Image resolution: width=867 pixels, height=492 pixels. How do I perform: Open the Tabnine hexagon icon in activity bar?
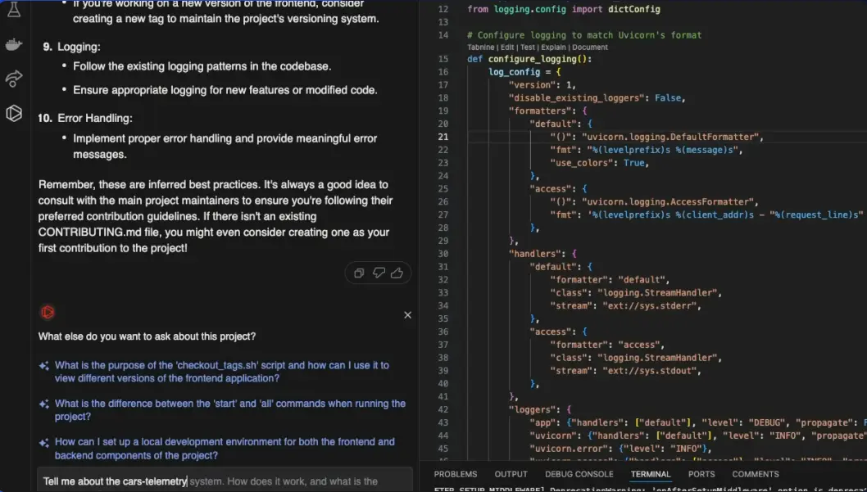pos(14,113)
